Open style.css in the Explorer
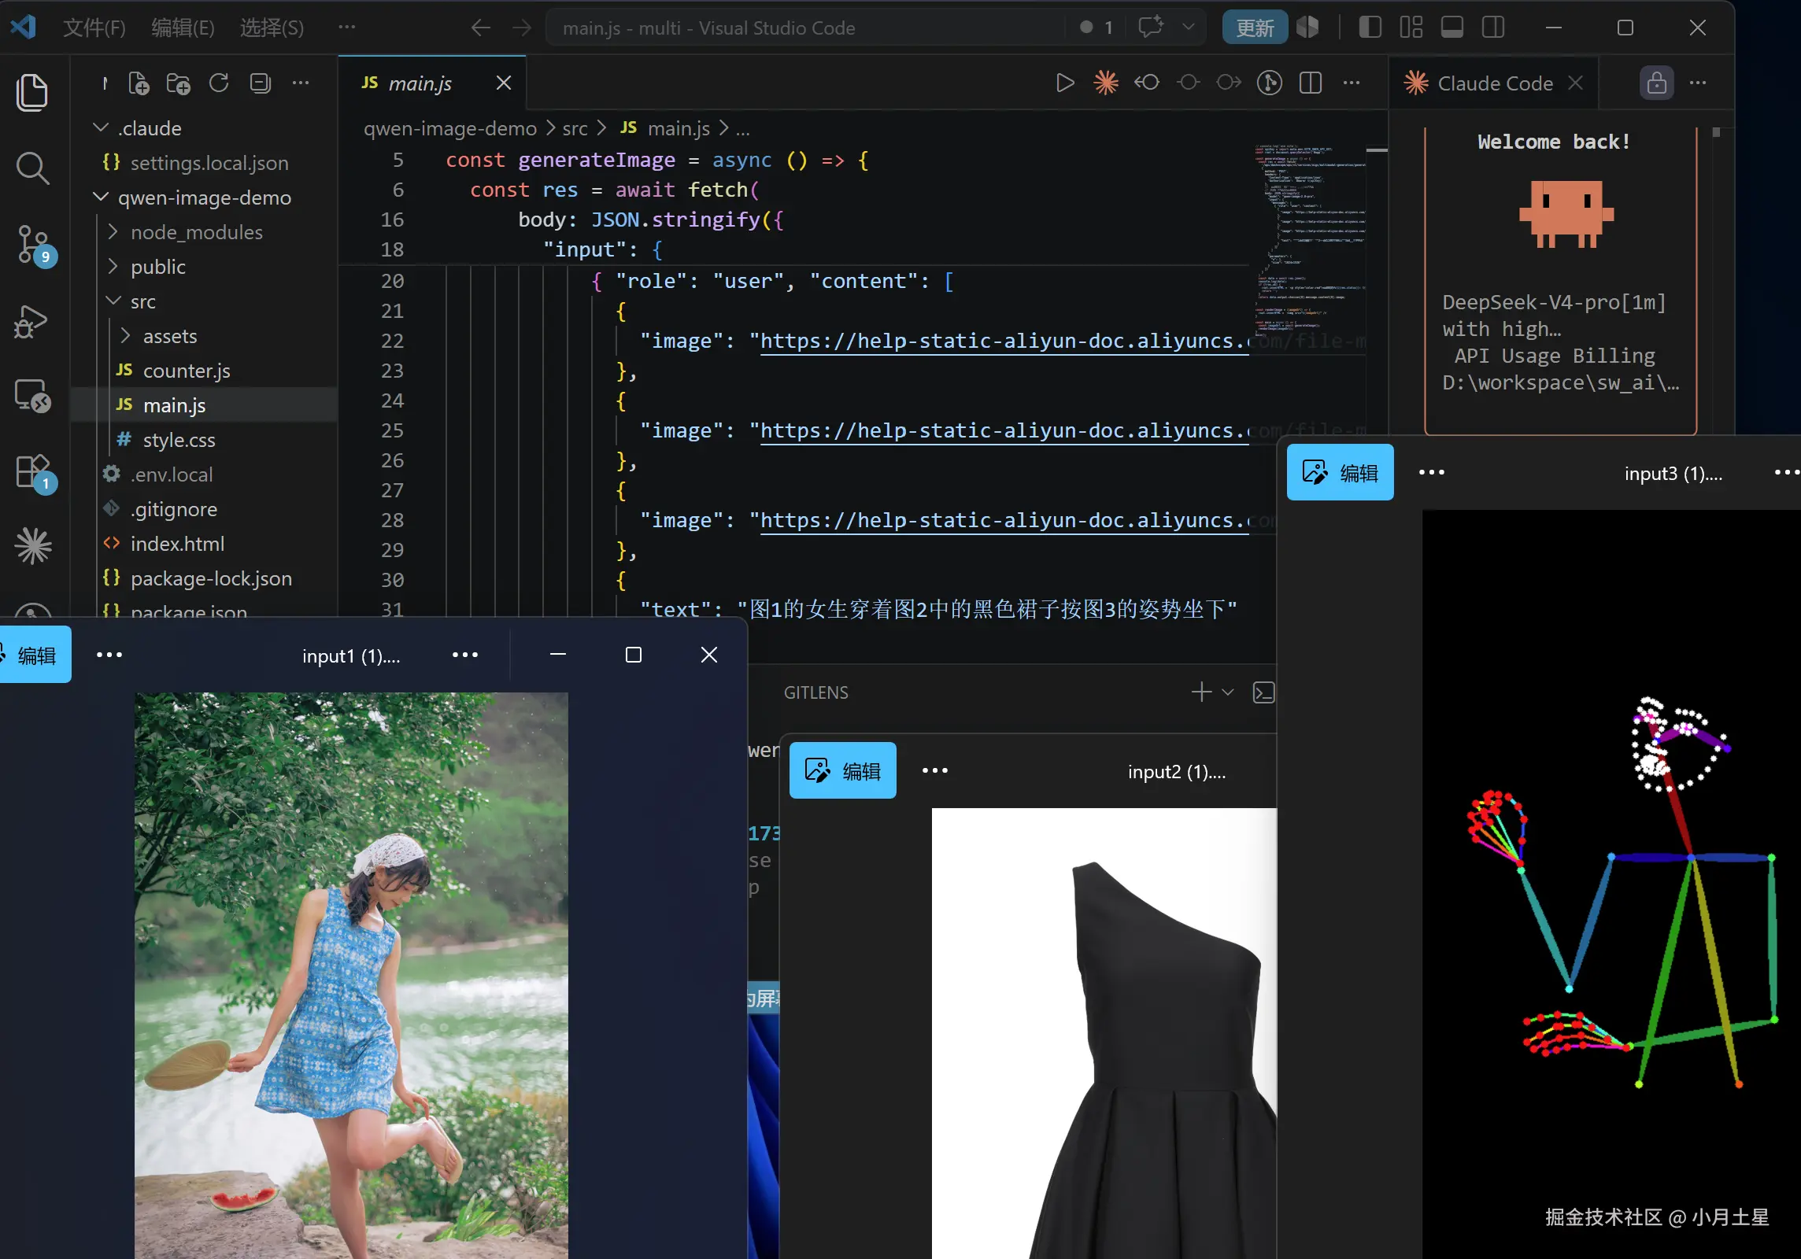Screen dimensions: 1801x1259 point(204,439)
